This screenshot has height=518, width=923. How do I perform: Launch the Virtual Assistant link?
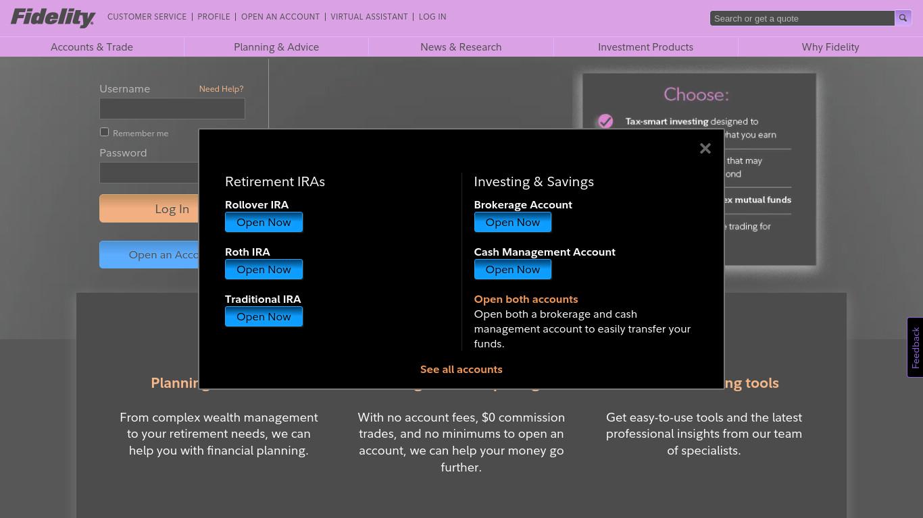tap(369, 17)
